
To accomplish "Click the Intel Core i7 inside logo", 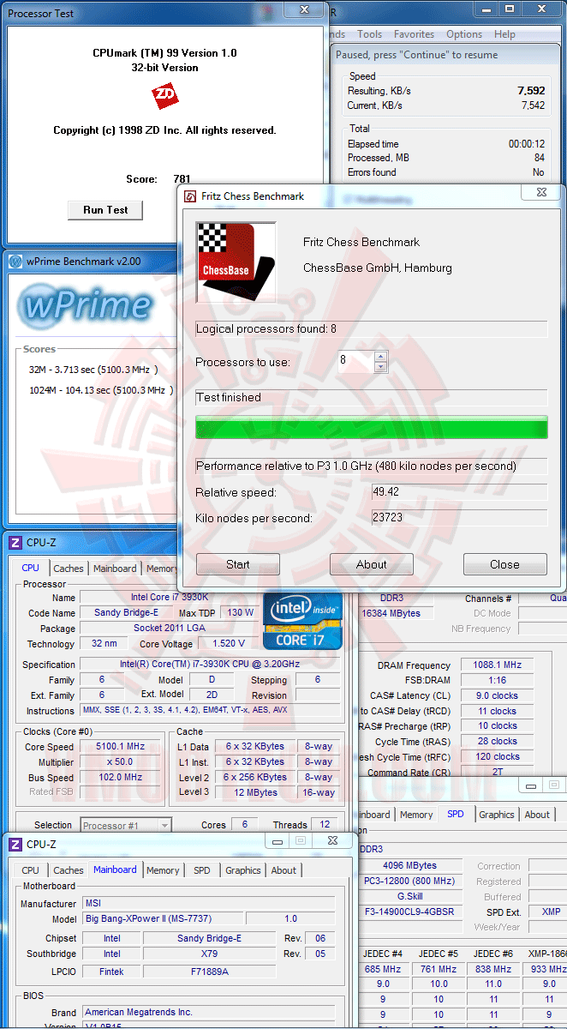I will click(302, 619).
